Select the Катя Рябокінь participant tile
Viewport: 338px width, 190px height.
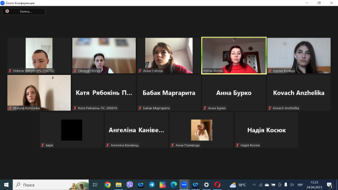point(104,93)
